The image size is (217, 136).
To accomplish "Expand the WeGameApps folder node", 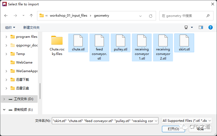I will point(6,71).
